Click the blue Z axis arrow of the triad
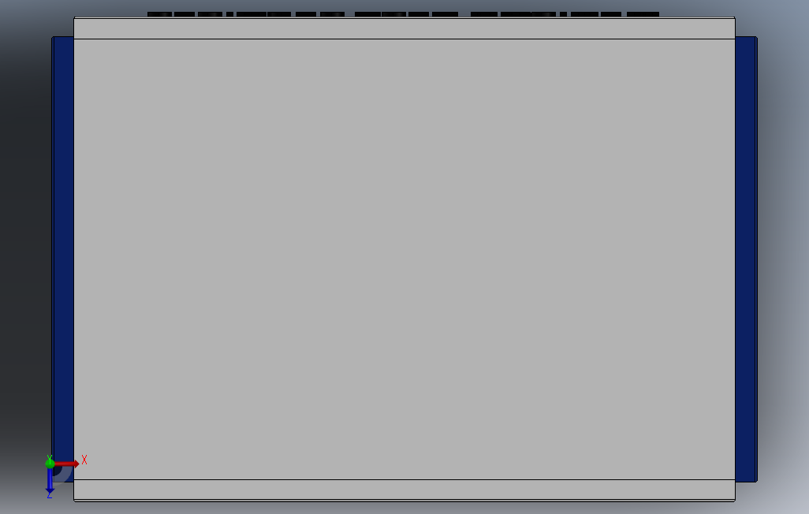The image size is (809, 514). (x=50, y=480)
